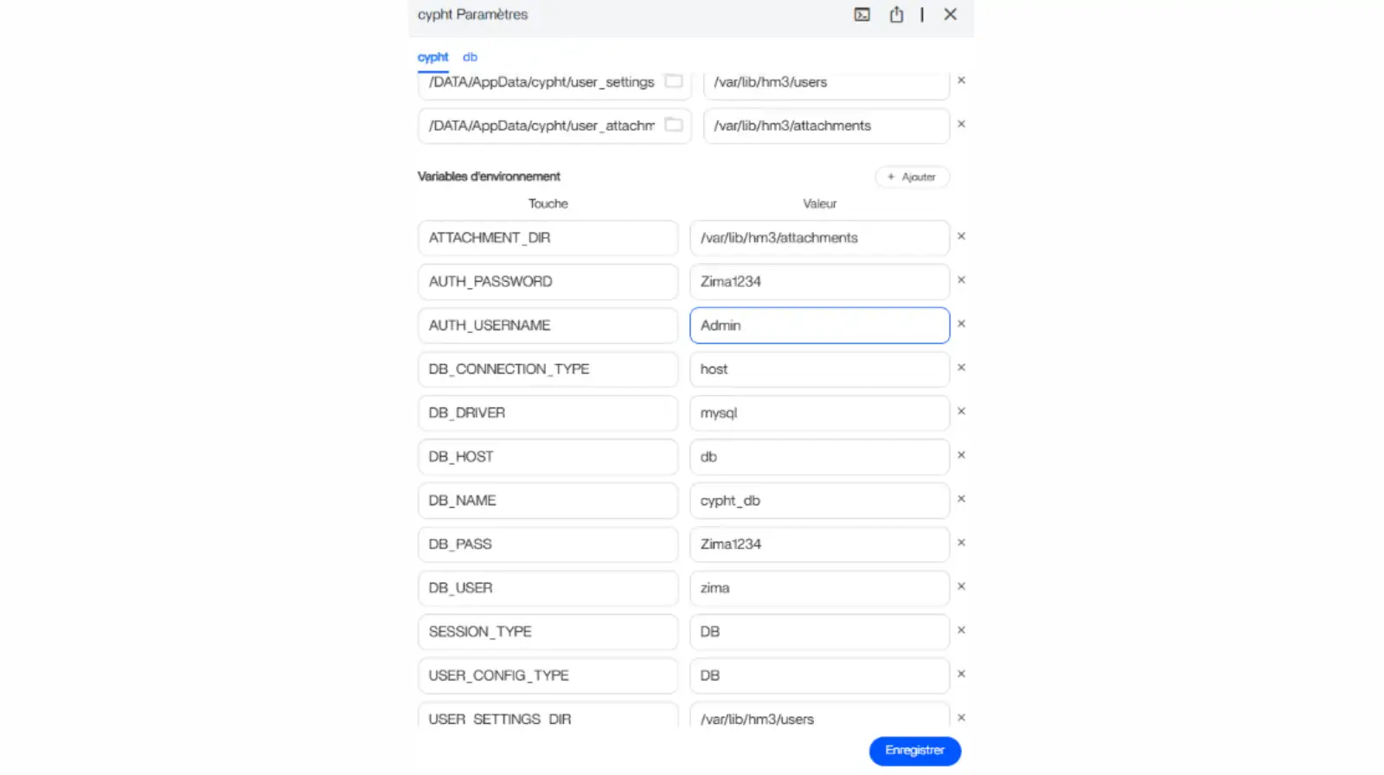Viewport: 1384px width, 775px height.
Task: Delete the DB_NAME environment variable
Action: (x=961, y=499)
